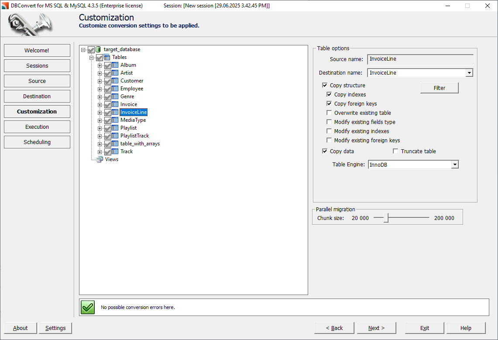Open the Scheduling section
Image resolution: width=498 pixels, height=340 pixels.
(37, 142)
